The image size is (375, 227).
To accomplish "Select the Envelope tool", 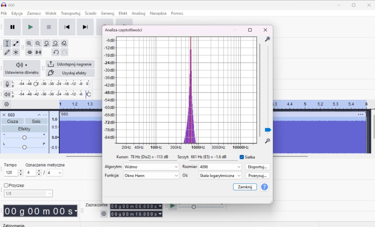I will click(16, 43).
